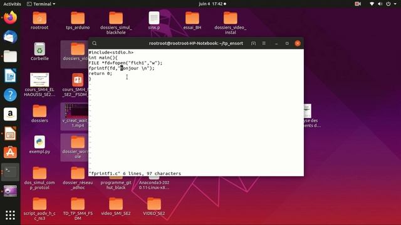Image resolution: width=401 pixels, height=225 pixels.
Task: Select sinx.p file
Action: [154, 21]
